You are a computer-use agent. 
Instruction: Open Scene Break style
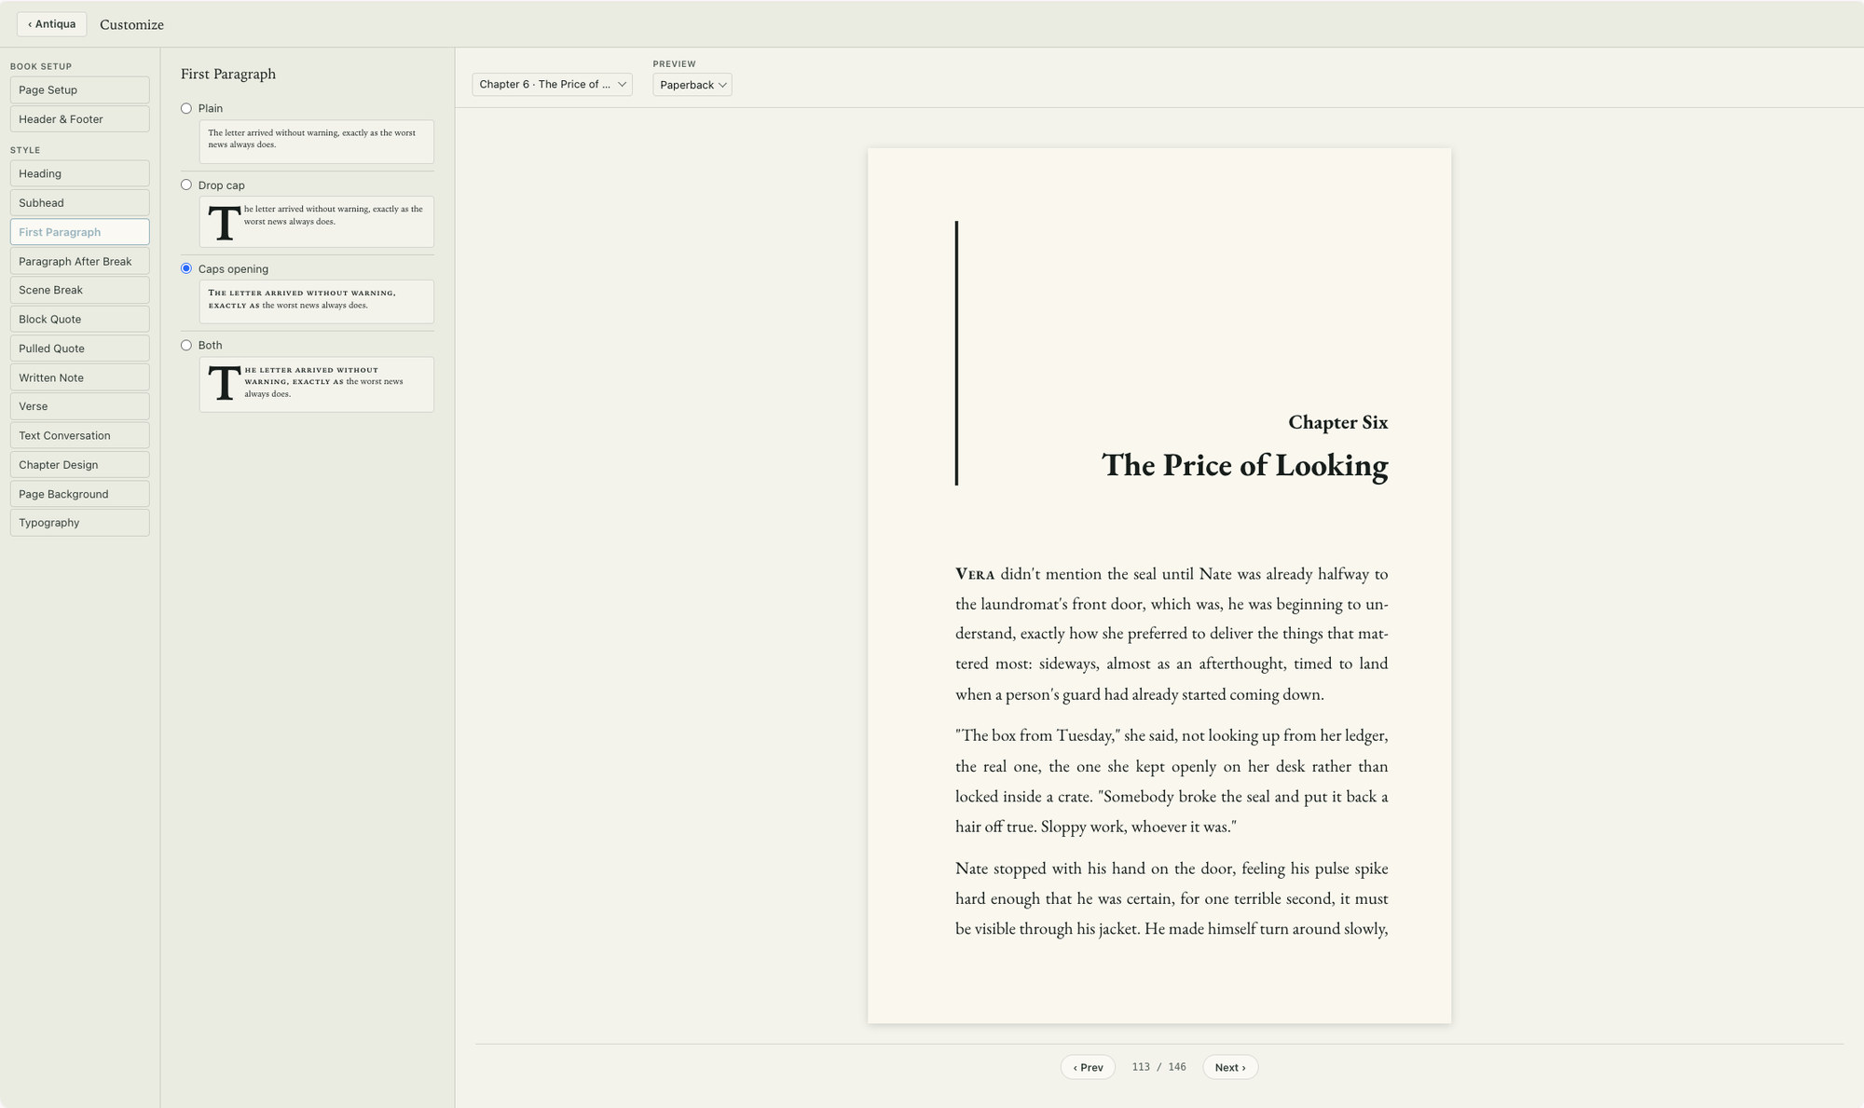[79, 290]
